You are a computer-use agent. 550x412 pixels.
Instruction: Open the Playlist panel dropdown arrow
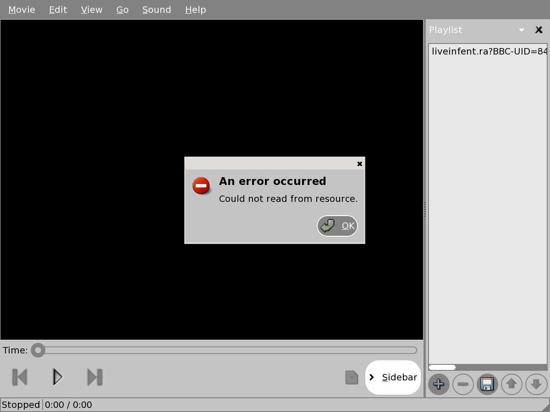[522, 30]
